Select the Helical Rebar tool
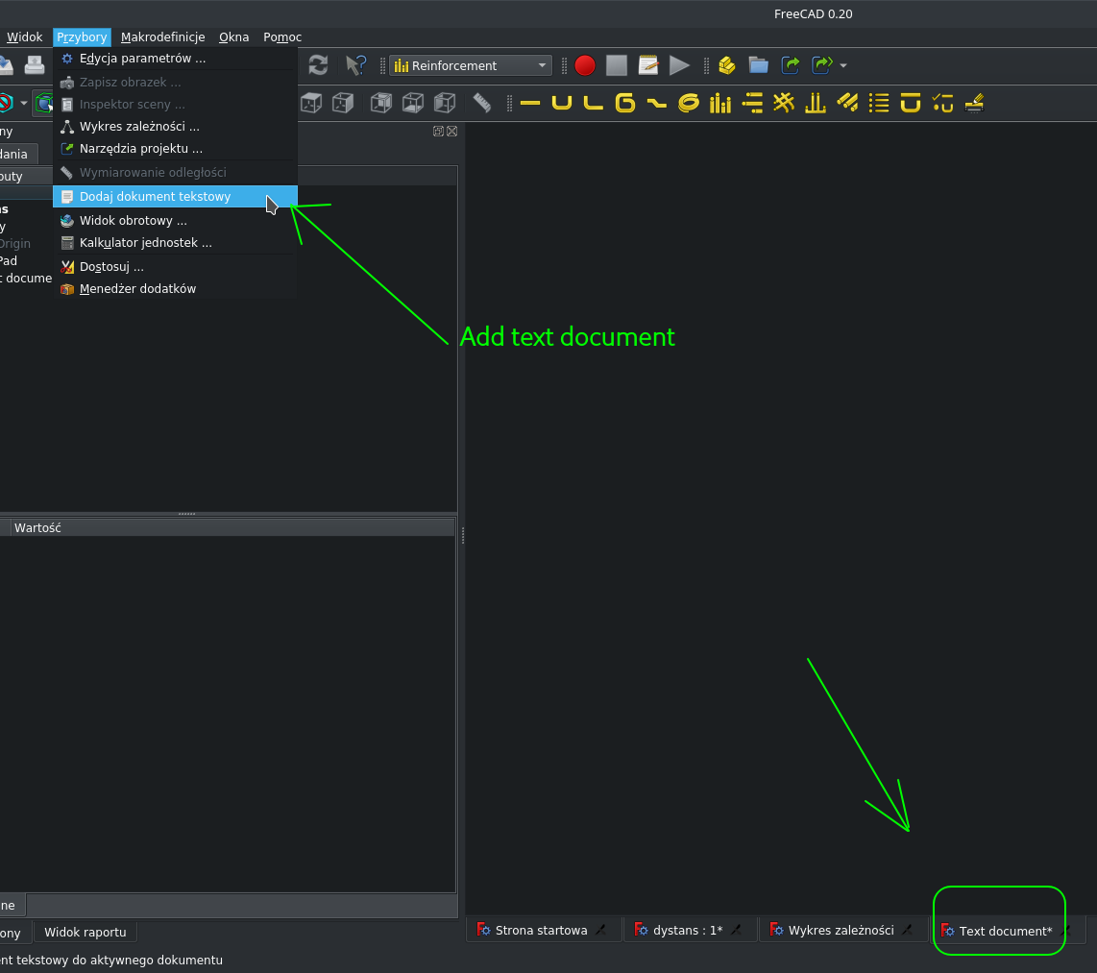 click(688, 103)
